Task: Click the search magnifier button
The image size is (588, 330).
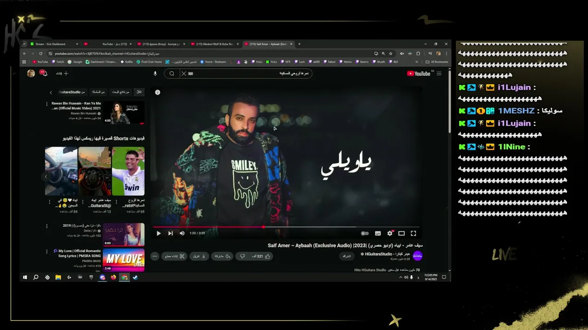Action: point(171,73)
